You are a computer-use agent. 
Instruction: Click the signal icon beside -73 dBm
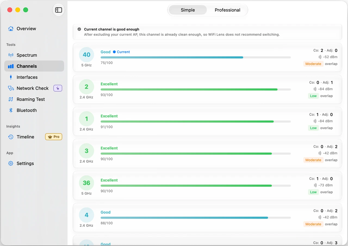coord(315,185)
